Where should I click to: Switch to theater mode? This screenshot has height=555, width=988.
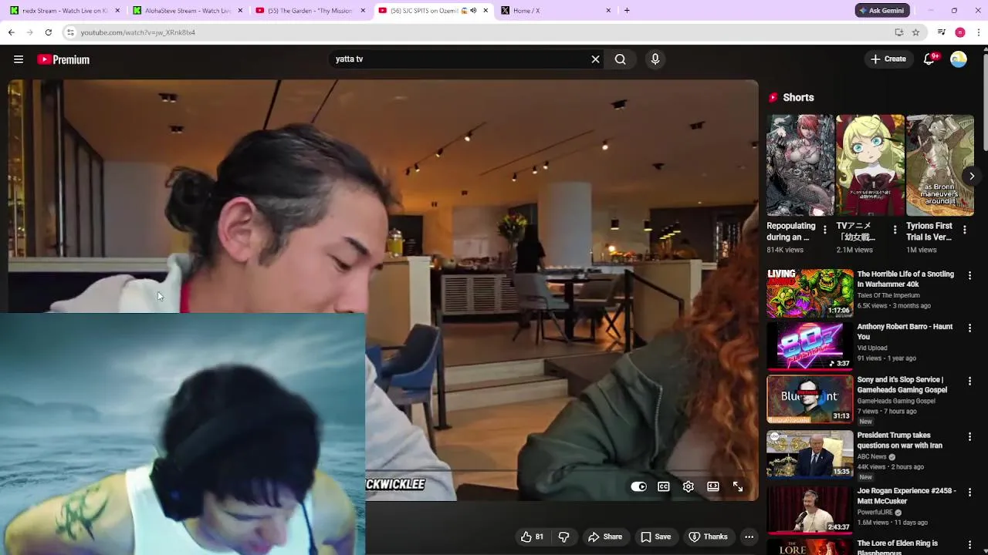tap(713, 486)
